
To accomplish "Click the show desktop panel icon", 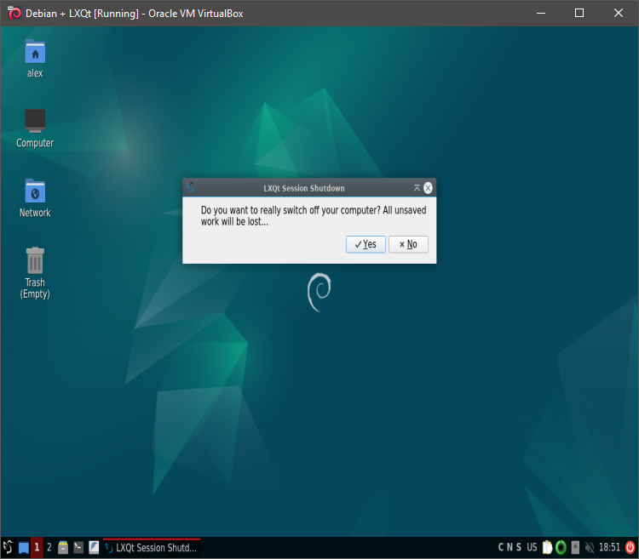I will [24, 548].
